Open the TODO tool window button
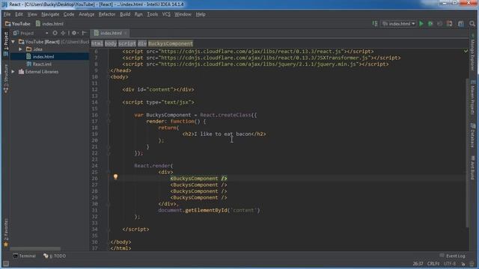 click(x=55, y=256)
